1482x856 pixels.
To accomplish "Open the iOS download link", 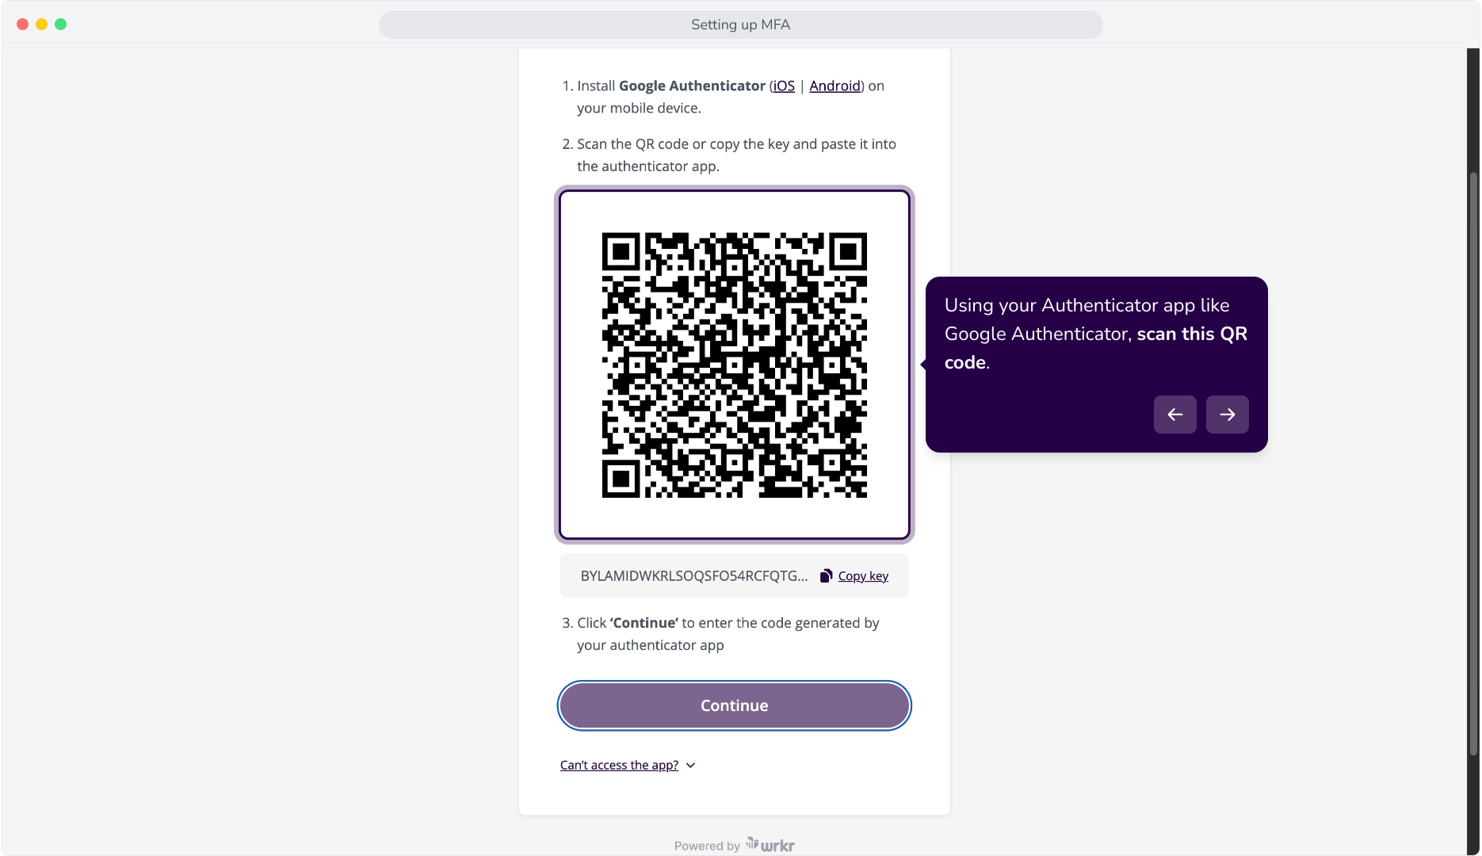I will pyautogui.click(x=784, y=86).
